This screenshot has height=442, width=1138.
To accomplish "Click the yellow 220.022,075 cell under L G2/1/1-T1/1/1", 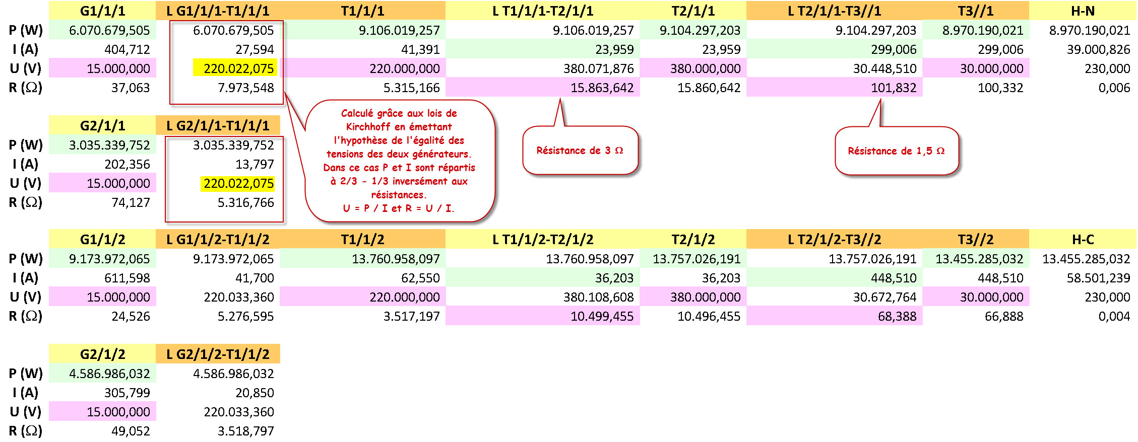I will coord(238,183).
